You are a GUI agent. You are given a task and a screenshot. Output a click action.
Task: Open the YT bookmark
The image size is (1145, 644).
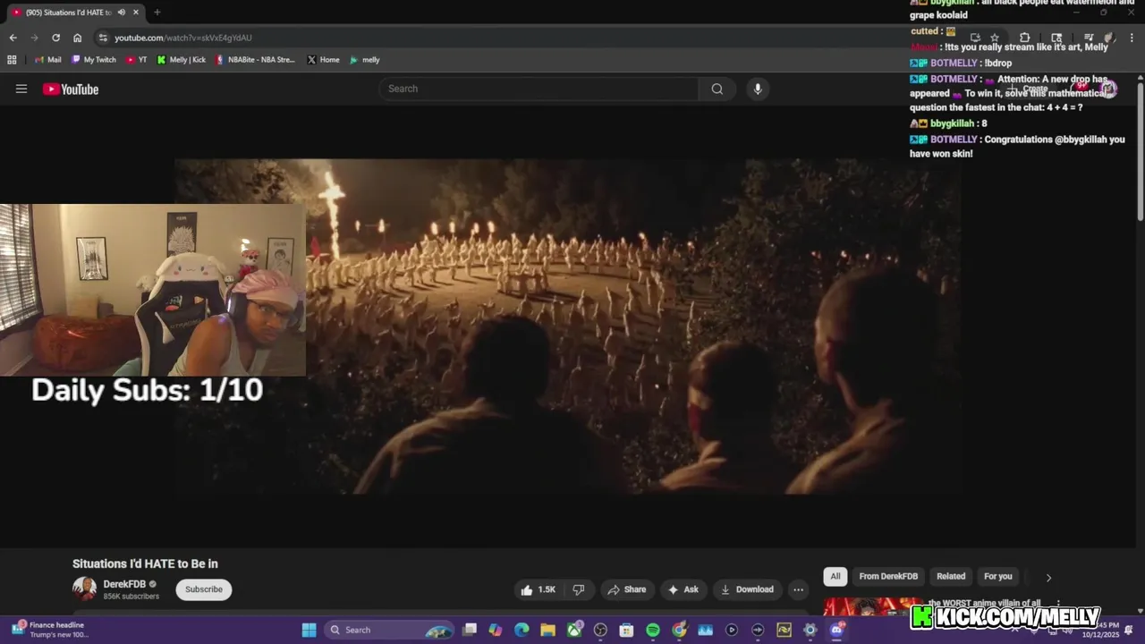tap(137, 60)
